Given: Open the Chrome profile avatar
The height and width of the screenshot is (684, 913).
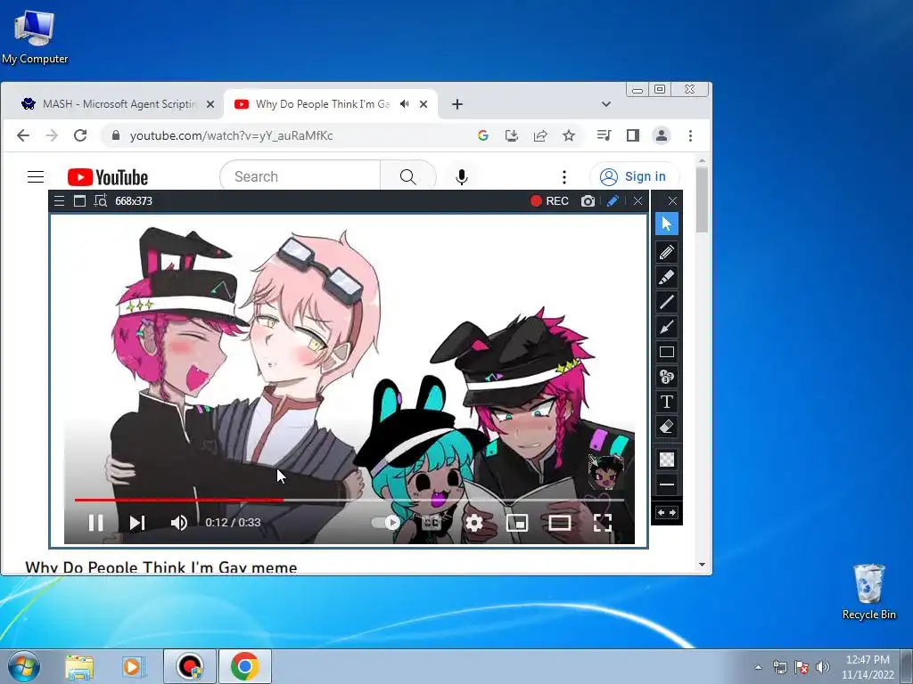Looking at the screenshot, I should pyautogui.click(x=662, y=135).
